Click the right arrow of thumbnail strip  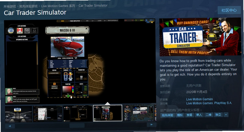pos(152,124)
